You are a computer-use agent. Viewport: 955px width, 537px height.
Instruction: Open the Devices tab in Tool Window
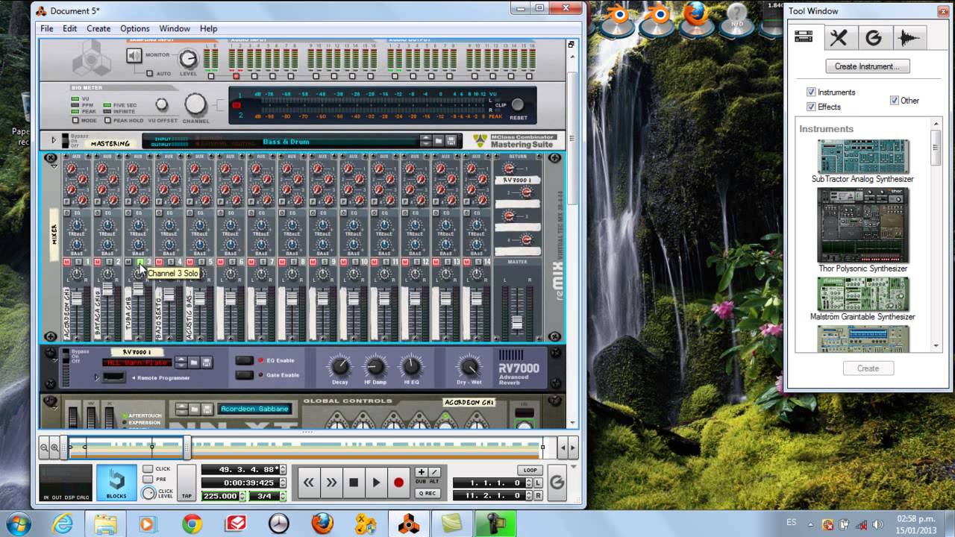(804, 37)
